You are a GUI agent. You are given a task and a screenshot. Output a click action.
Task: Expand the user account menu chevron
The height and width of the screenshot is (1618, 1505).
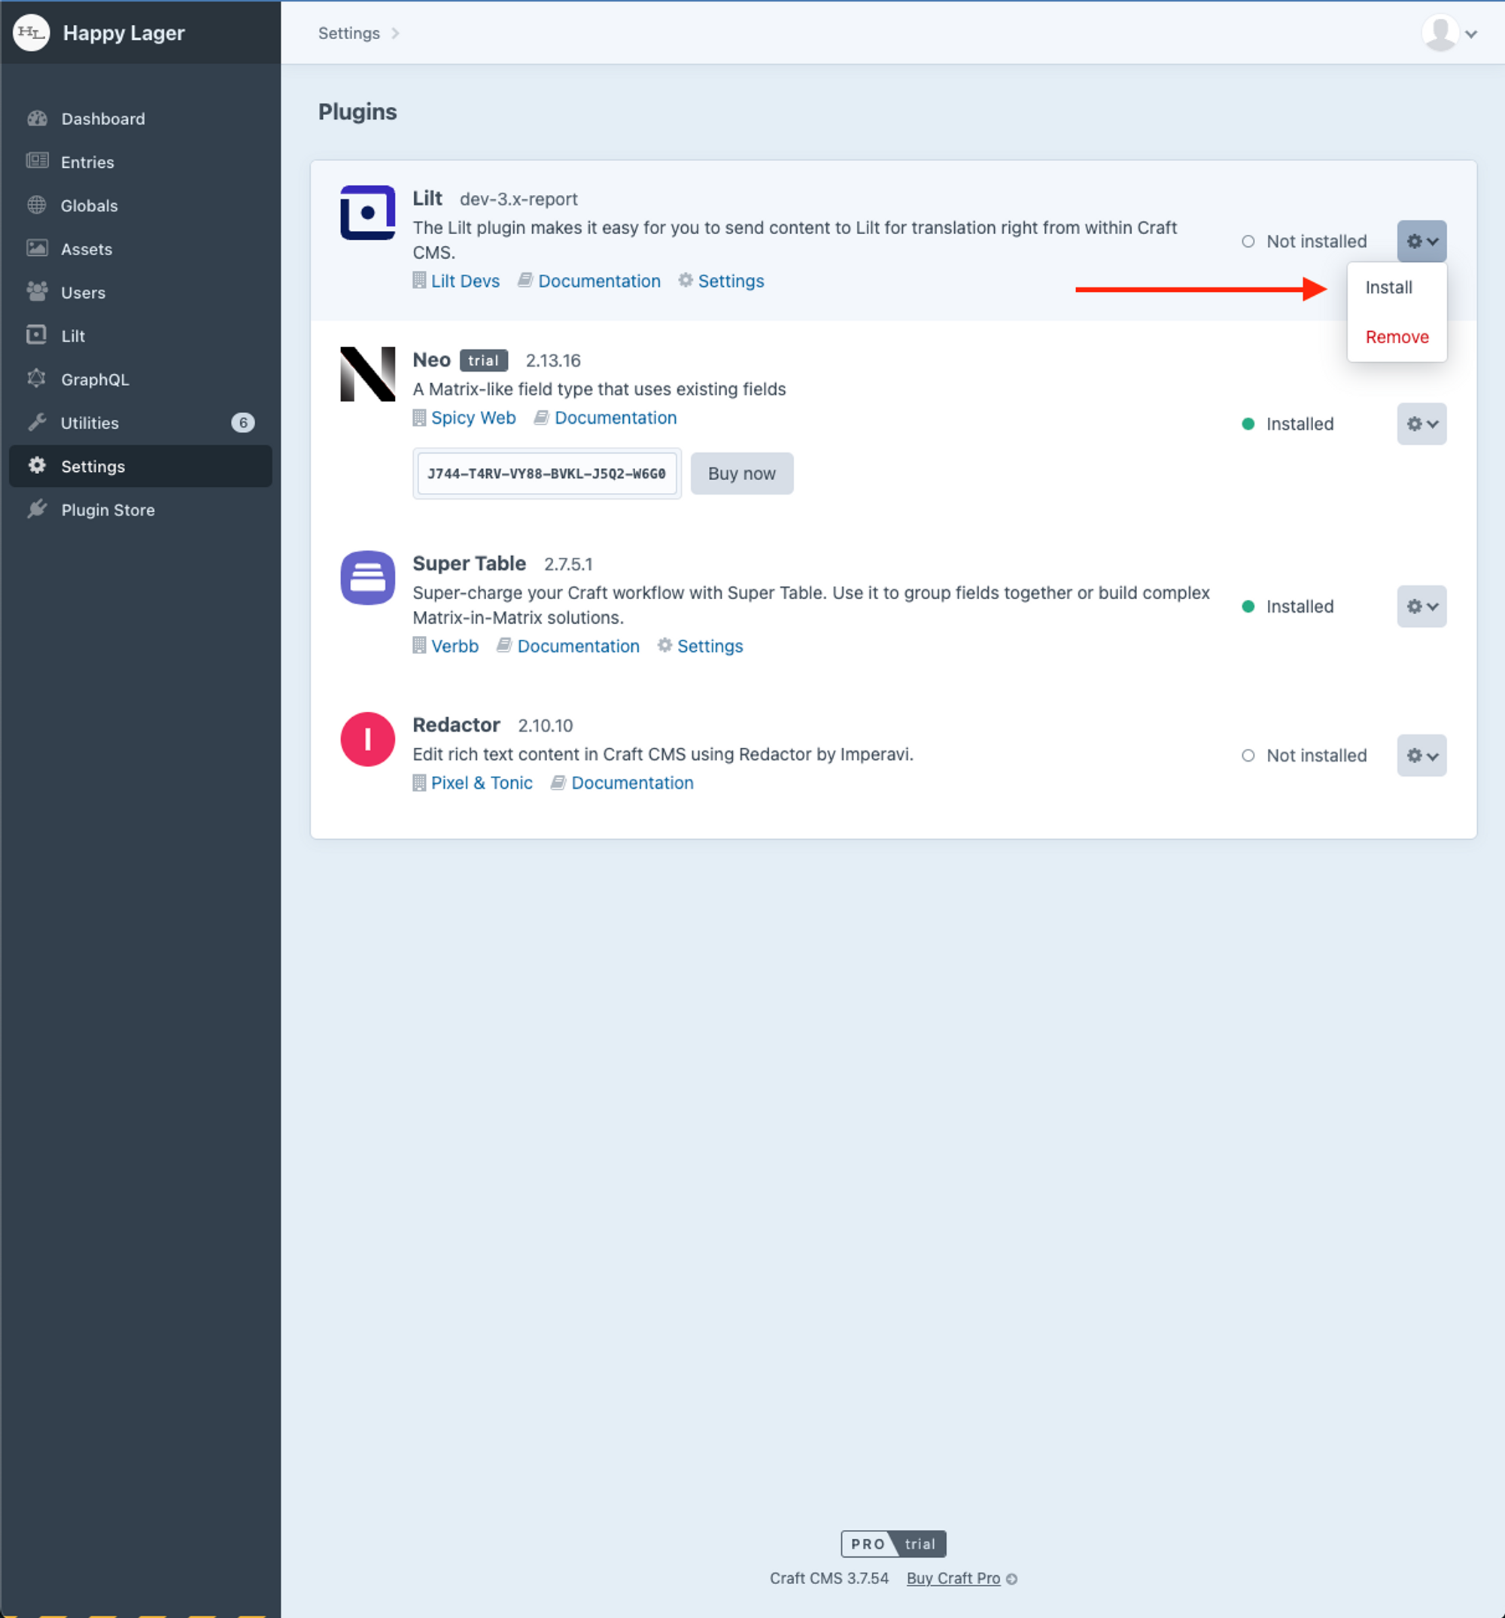pos(1471,34)
